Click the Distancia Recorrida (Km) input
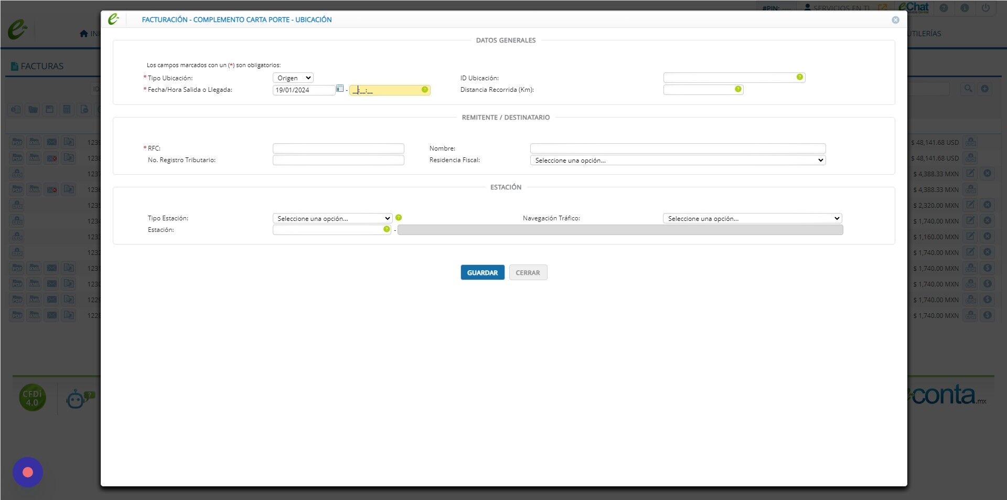This screenshot has height=500, width=1007. click(x=703, y=90)
